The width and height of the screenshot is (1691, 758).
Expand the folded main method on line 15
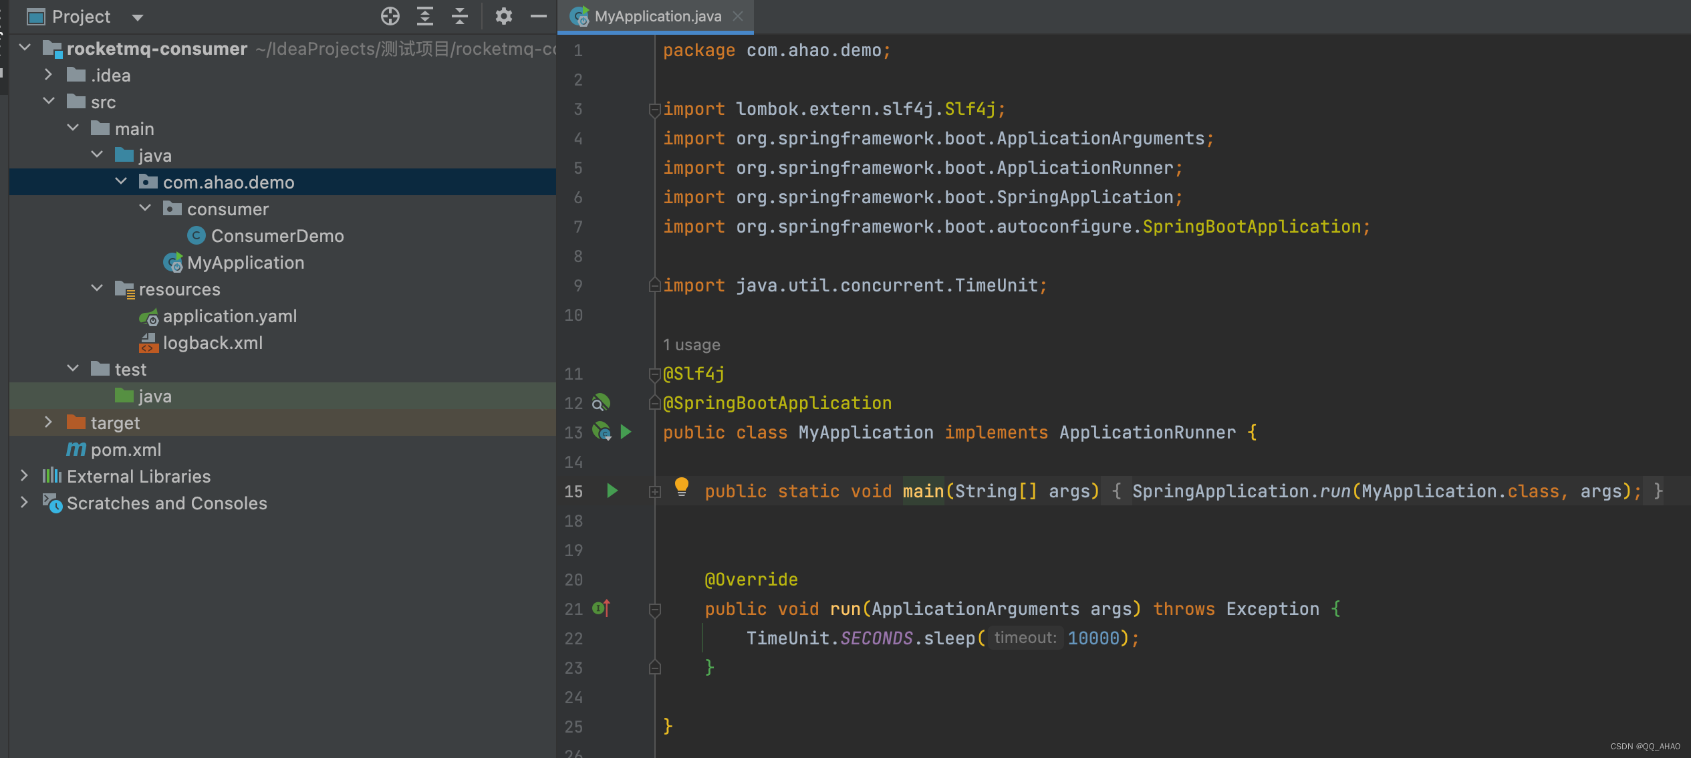coord(655,492)
